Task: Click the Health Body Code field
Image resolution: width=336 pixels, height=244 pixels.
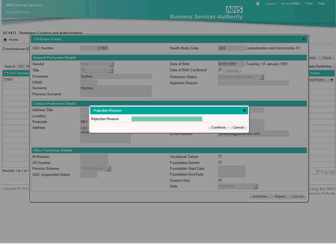Action: coord(231,48)
